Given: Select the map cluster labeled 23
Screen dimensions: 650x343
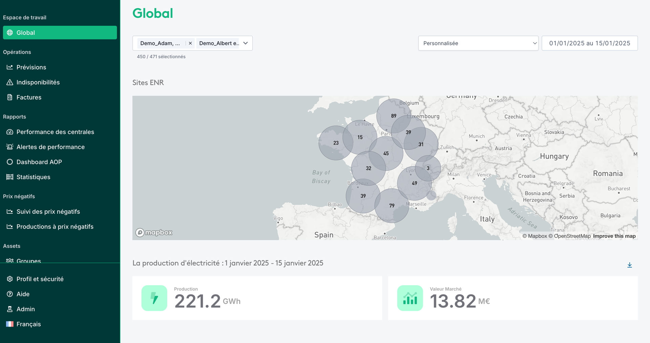Looking at the screenshot, I should [336, 143].
